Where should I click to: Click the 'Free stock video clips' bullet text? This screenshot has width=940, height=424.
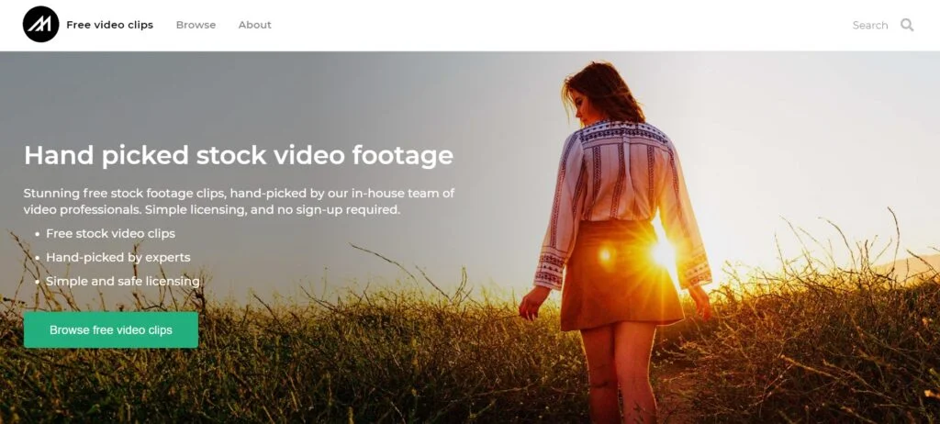[x=111, y=233]
